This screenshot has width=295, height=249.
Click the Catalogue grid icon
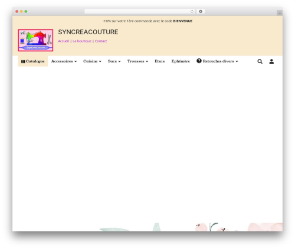23,61
